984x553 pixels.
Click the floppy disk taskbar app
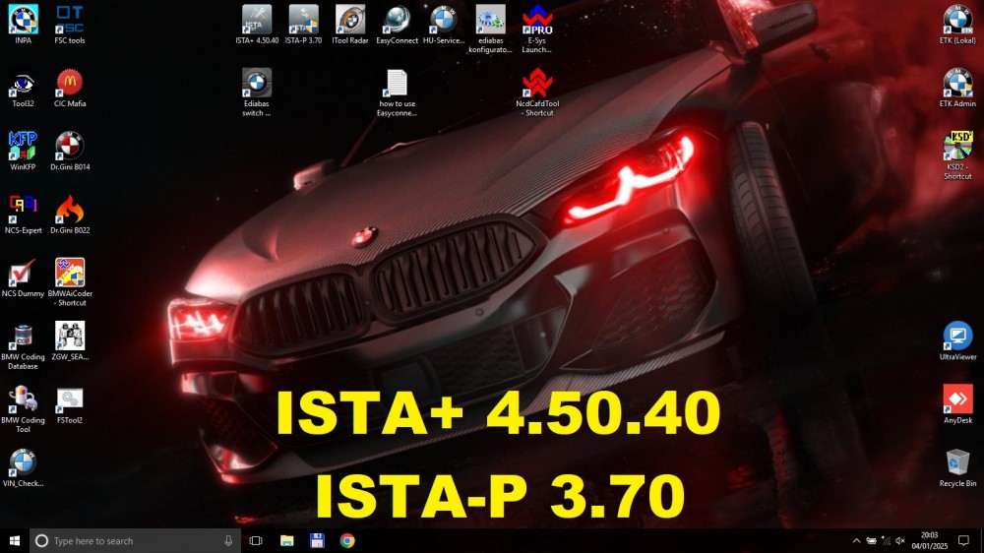pos(317,540)
